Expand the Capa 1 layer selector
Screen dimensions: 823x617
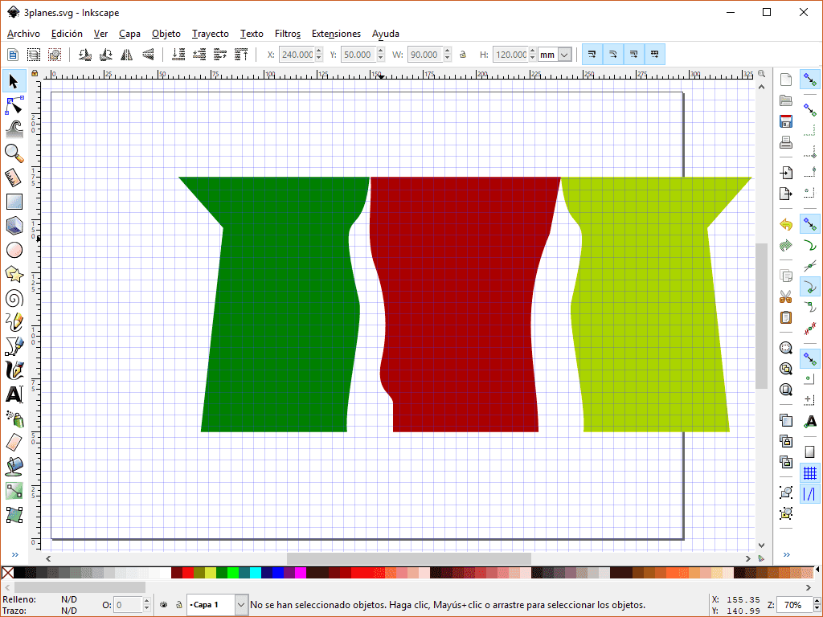coord(241,604)
